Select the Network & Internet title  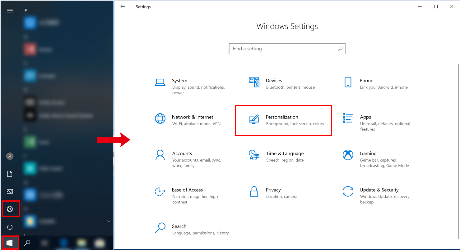(193, 117)
